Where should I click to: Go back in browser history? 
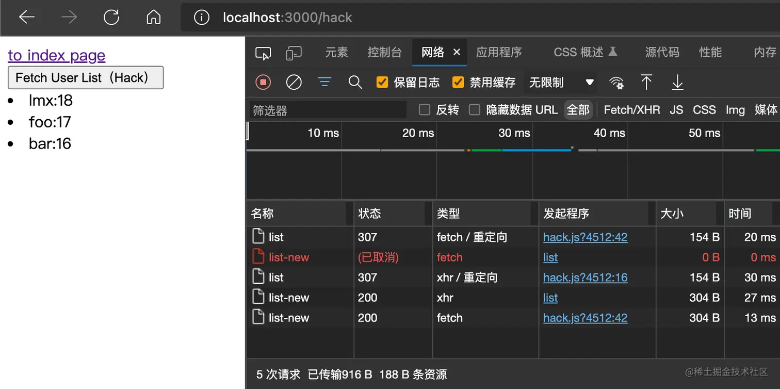pos(27,18)
